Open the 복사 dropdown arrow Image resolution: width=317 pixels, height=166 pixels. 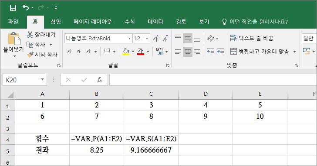[51, 45]
